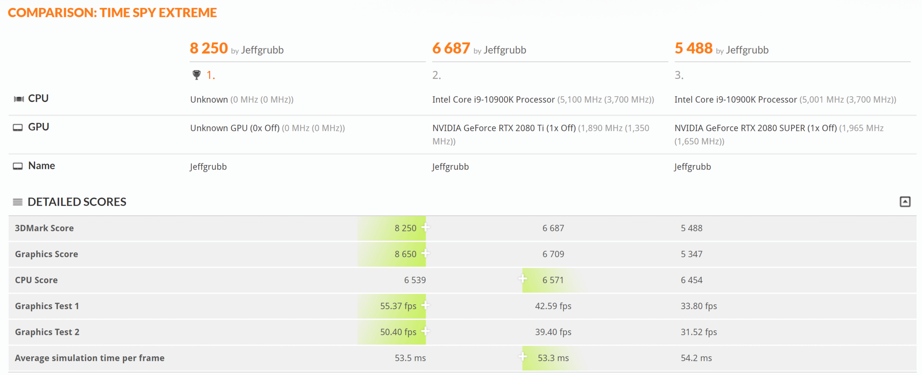Select the NVIDIA GeForce RTX 2080 SUPER entry
Viewport: 922px width, 375px height.
coord(779,134)
